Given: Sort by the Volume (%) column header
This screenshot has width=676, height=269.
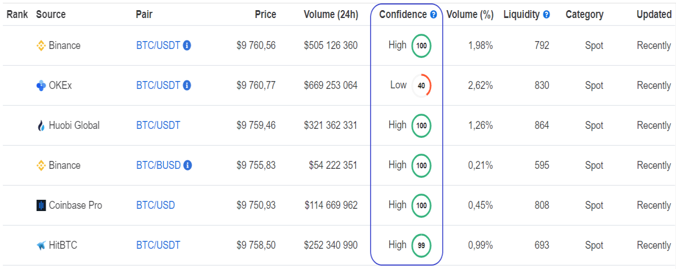Looking at the screenshot, I should pyautogui.click(x=470, y=15).
